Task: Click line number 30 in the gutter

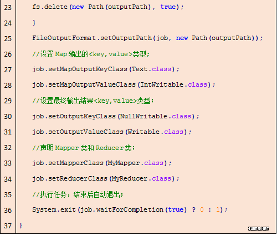Action: click(x=8, y=117)
